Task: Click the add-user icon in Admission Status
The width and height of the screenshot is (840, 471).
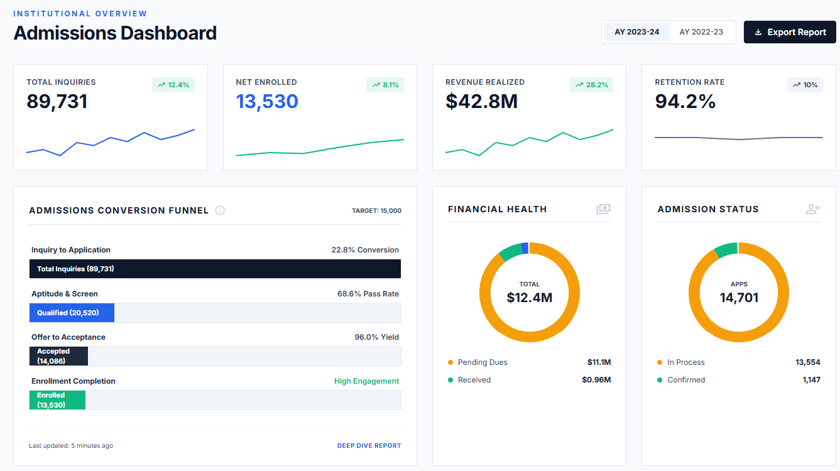Action: point(813,209)
